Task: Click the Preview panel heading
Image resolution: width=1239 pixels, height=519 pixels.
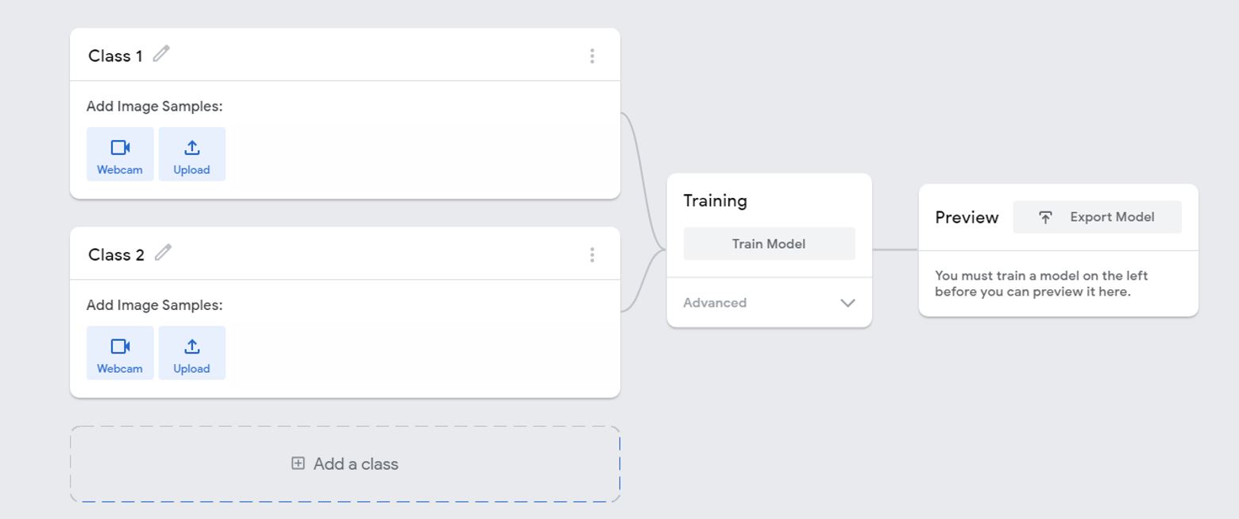Action: pyautogui.click(x=967, y=218)
